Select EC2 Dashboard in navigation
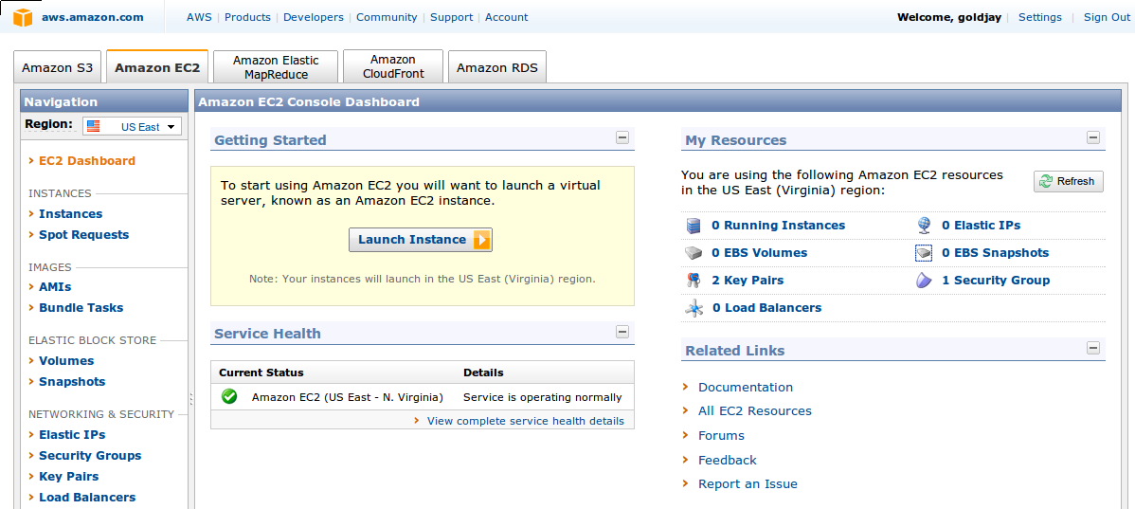Image resolution: width=1135 pixels, height=509 pixels. click(x=87, y=161)
